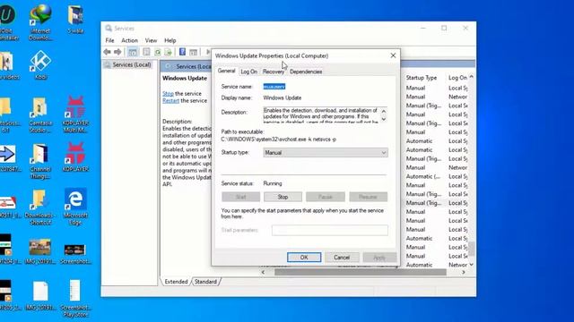Click the Properties icon in Services toolbar

(146, 52)
